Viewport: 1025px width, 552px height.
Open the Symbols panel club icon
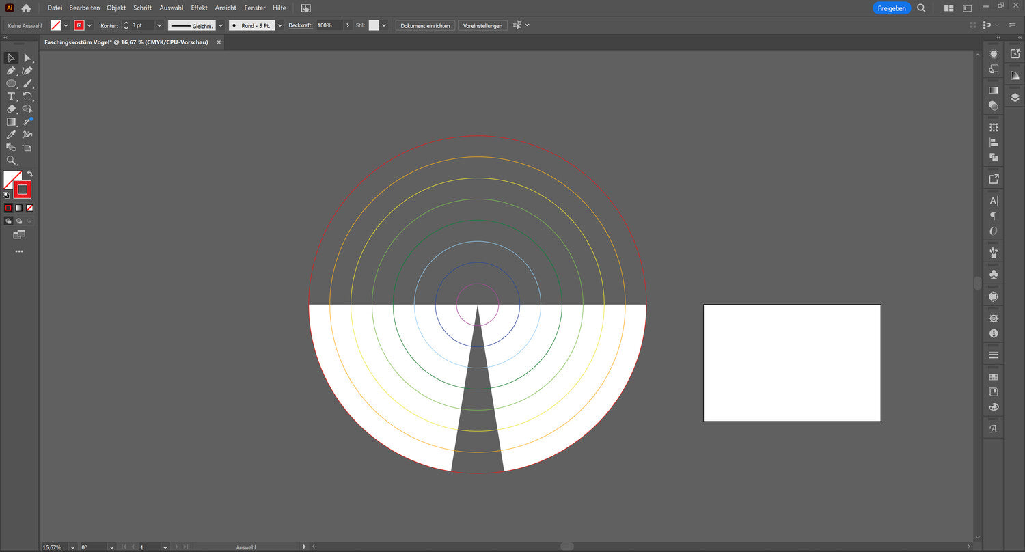(994, 275)
